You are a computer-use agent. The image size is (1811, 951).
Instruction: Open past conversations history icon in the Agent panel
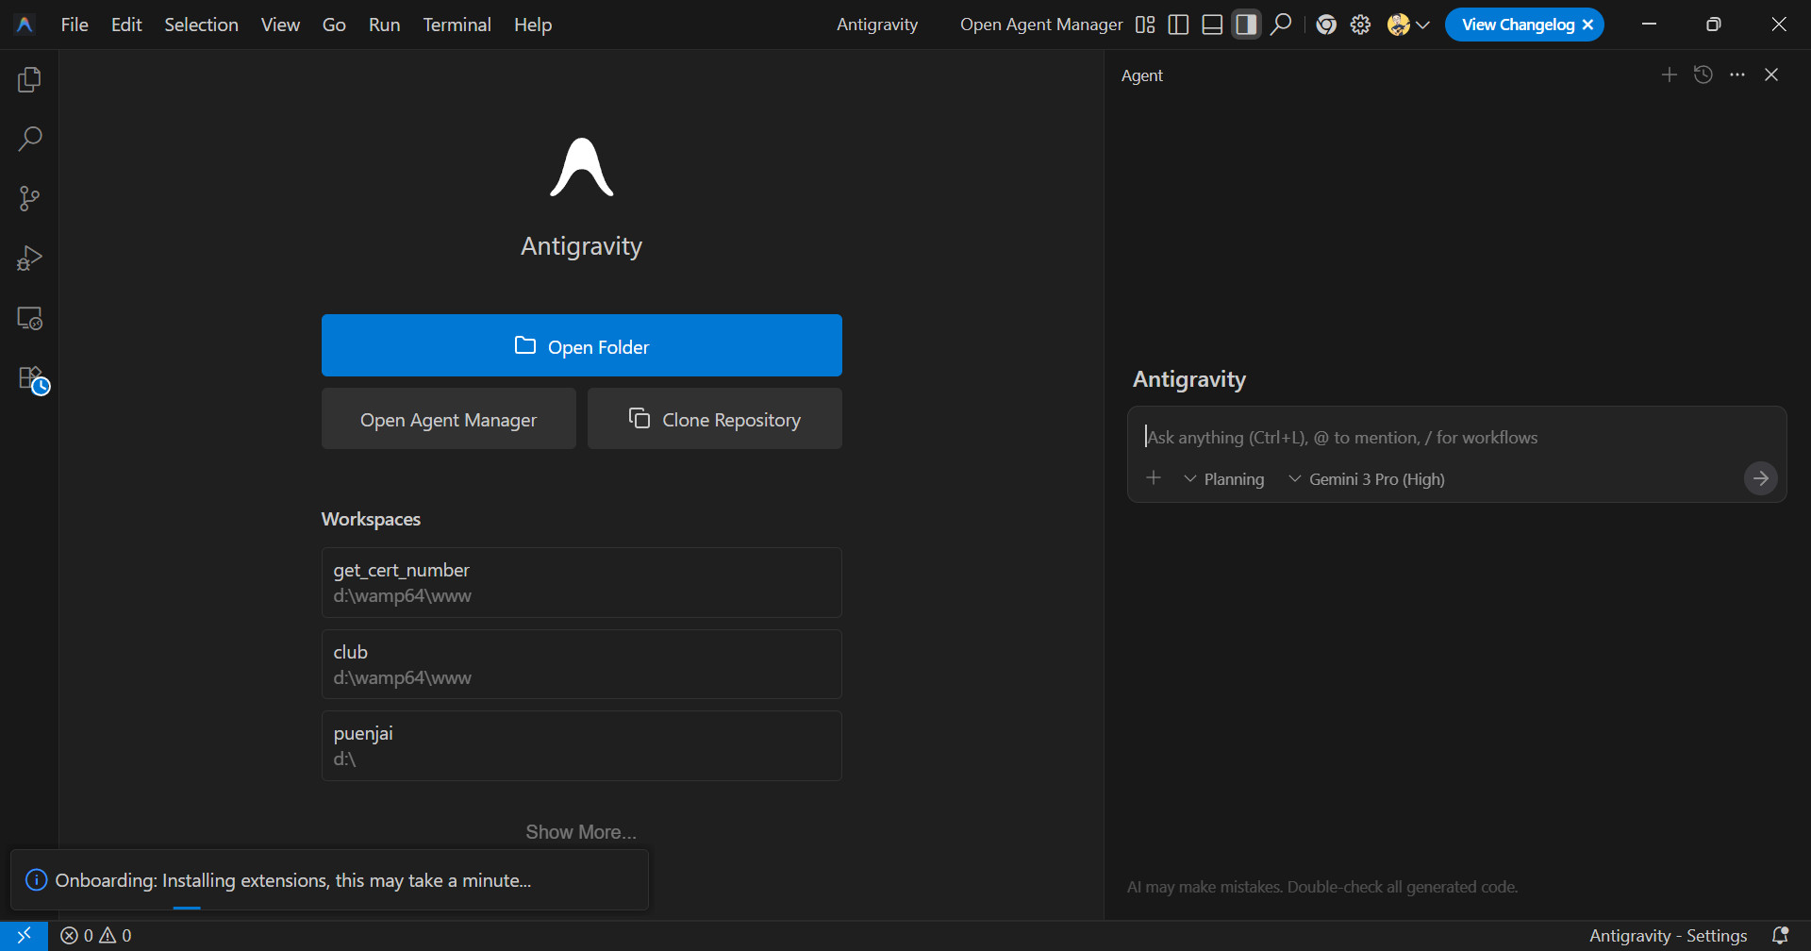(x=1703, y=75)
